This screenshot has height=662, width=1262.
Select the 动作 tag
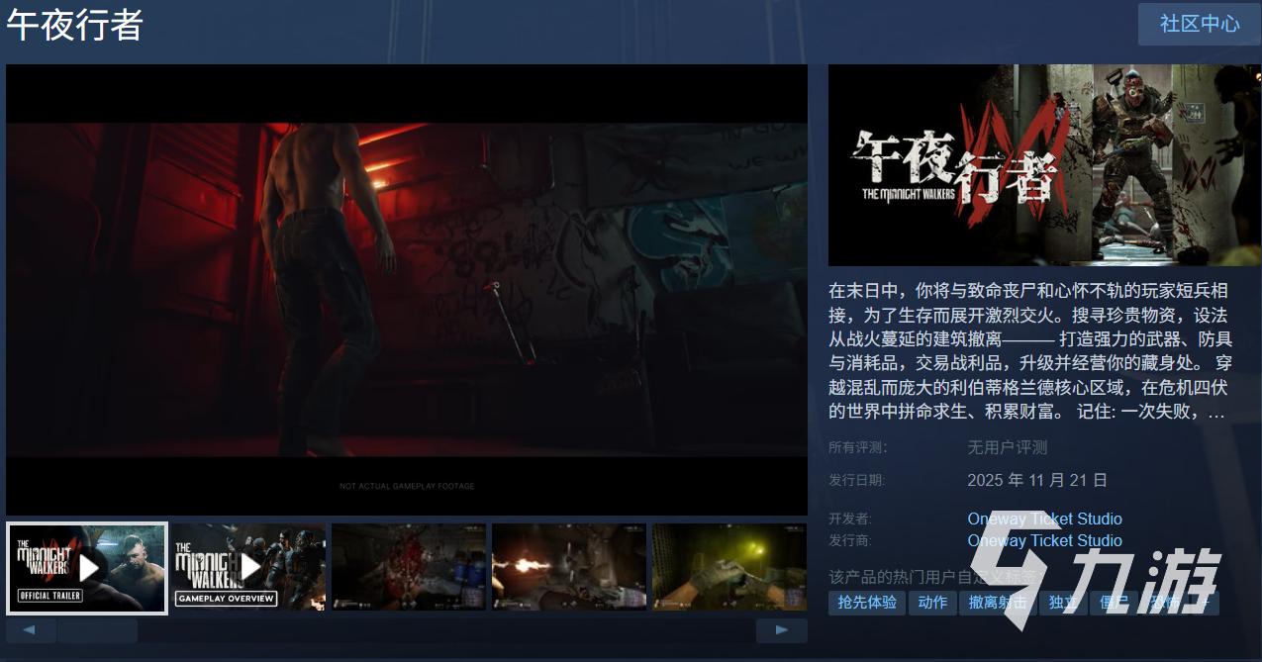[932, 603]
